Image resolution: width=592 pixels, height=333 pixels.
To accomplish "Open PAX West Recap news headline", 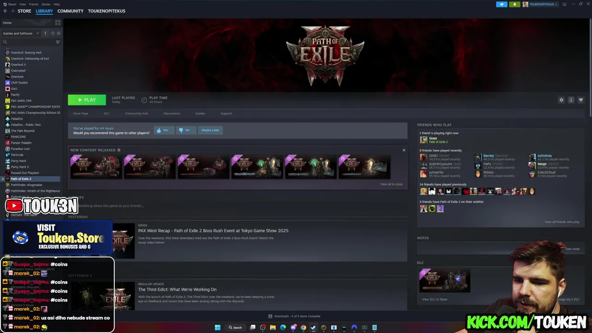I will tap(213, 231).
